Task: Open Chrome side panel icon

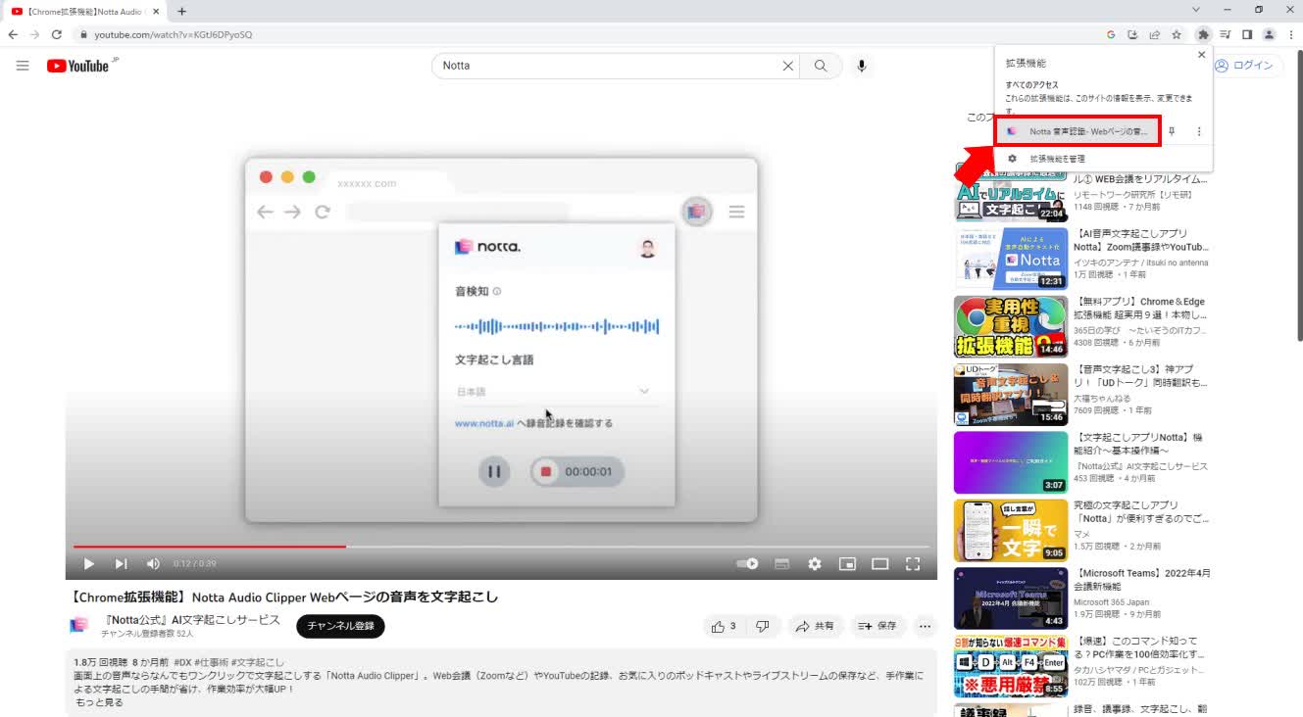Action: [x=1247, y=34]
